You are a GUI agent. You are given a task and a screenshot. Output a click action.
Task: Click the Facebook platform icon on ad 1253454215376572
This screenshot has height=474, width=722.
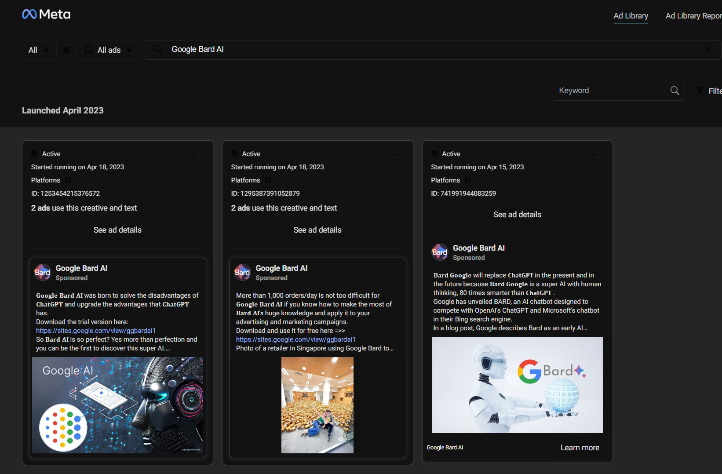[x=68, y=180]
